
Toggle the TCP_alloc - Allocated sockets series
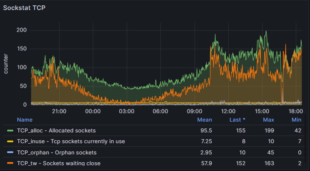pos(56,130)
